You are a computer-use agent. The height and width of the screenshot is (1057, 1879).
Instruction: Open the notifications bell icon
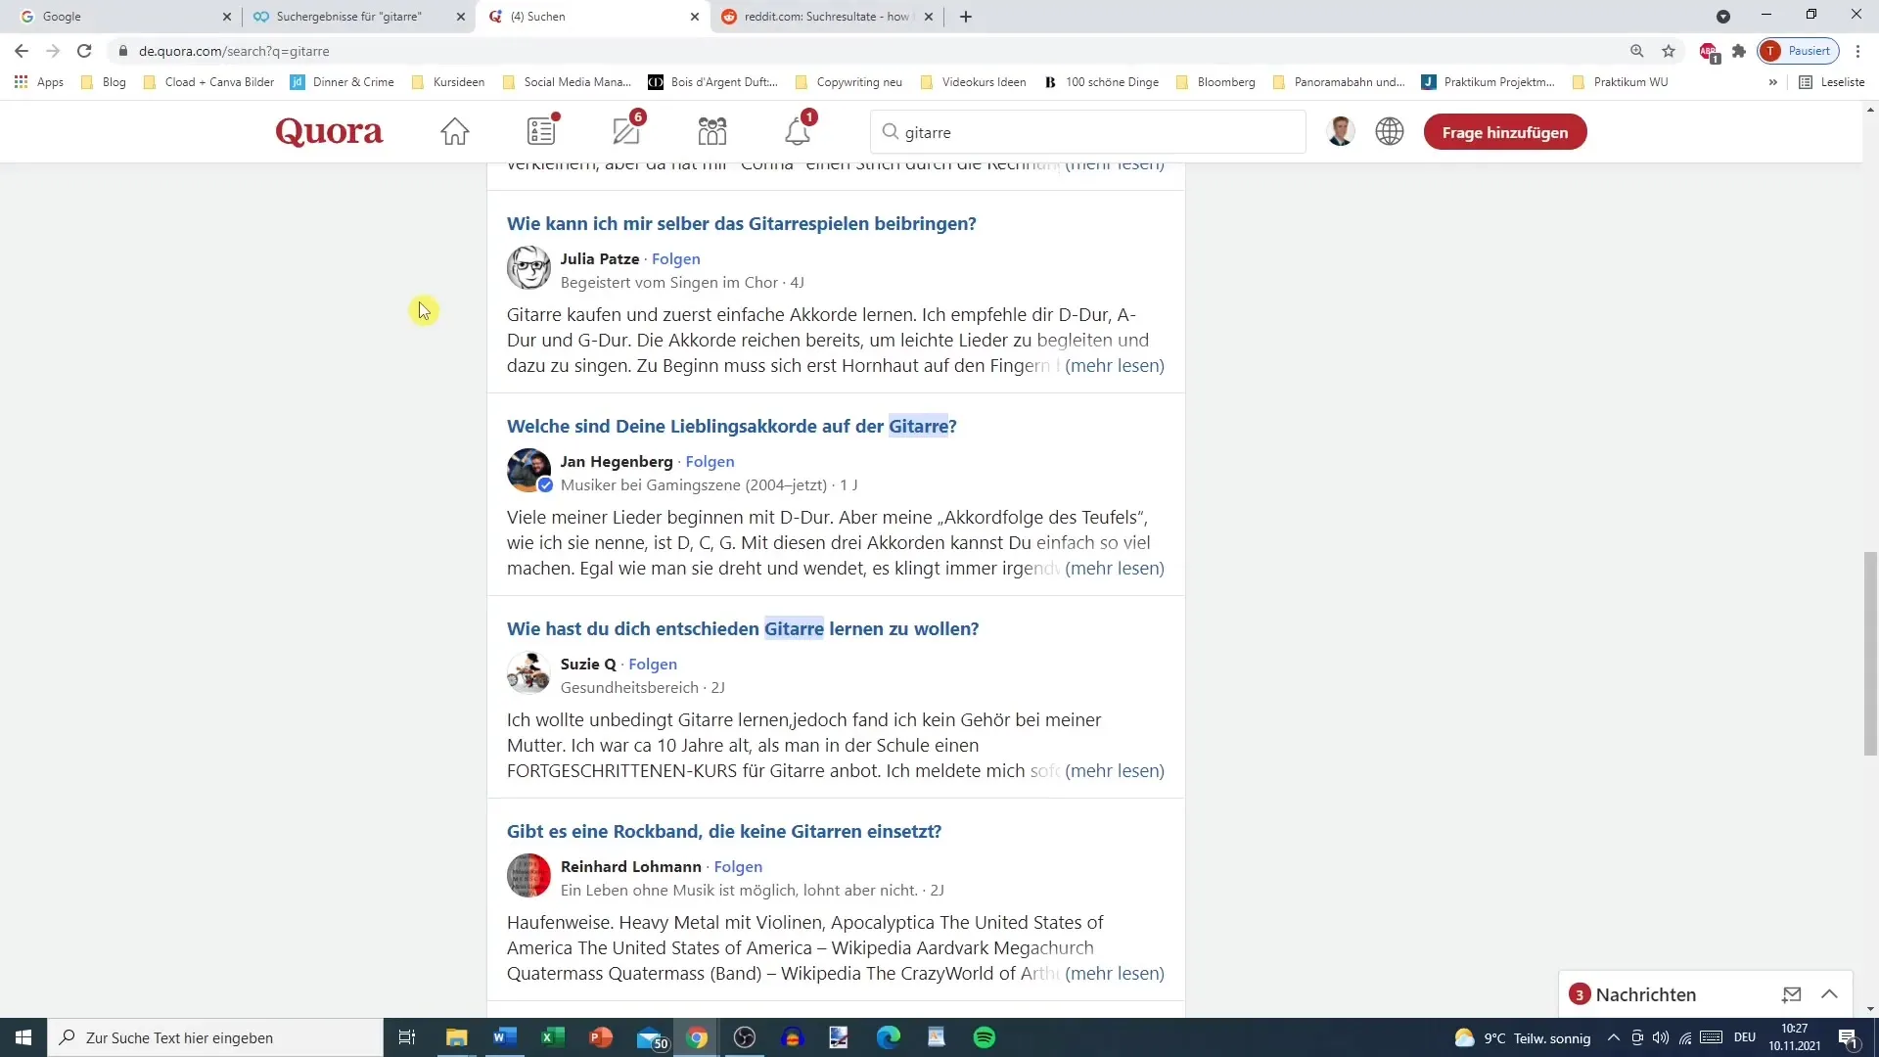[798, 131]
